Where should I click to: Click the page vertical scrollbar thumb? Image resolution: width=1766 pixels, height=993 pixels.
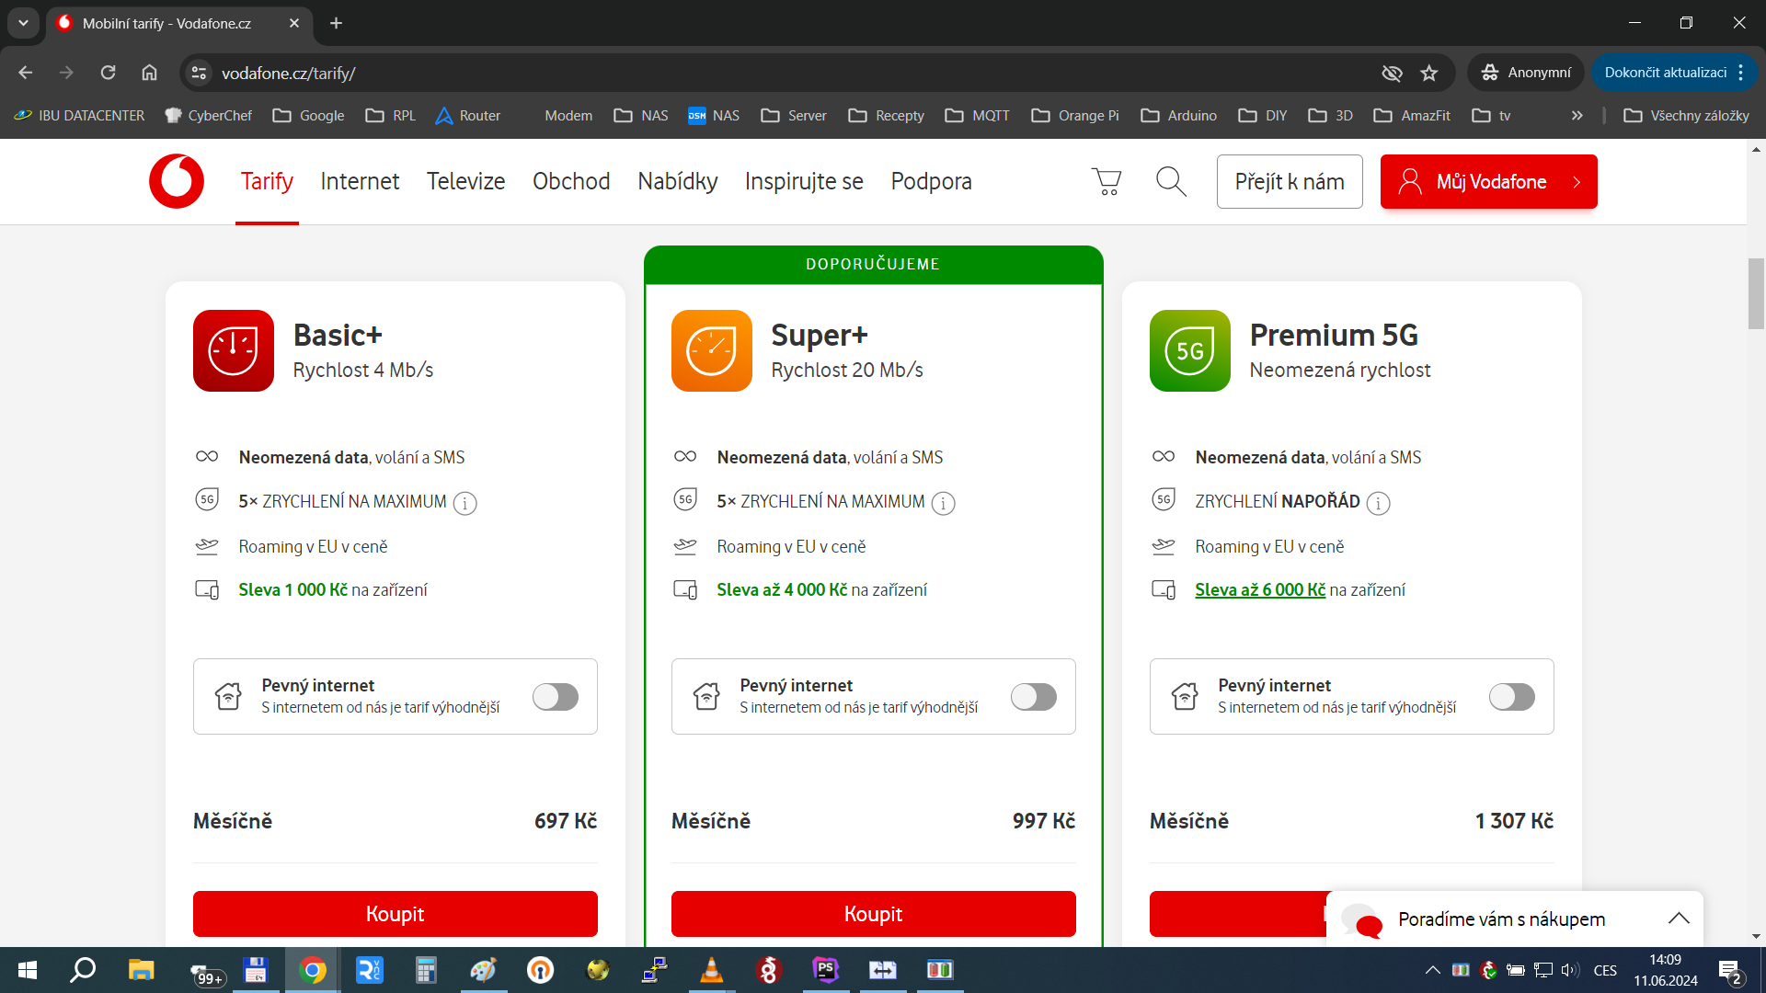coord(1756,293)
